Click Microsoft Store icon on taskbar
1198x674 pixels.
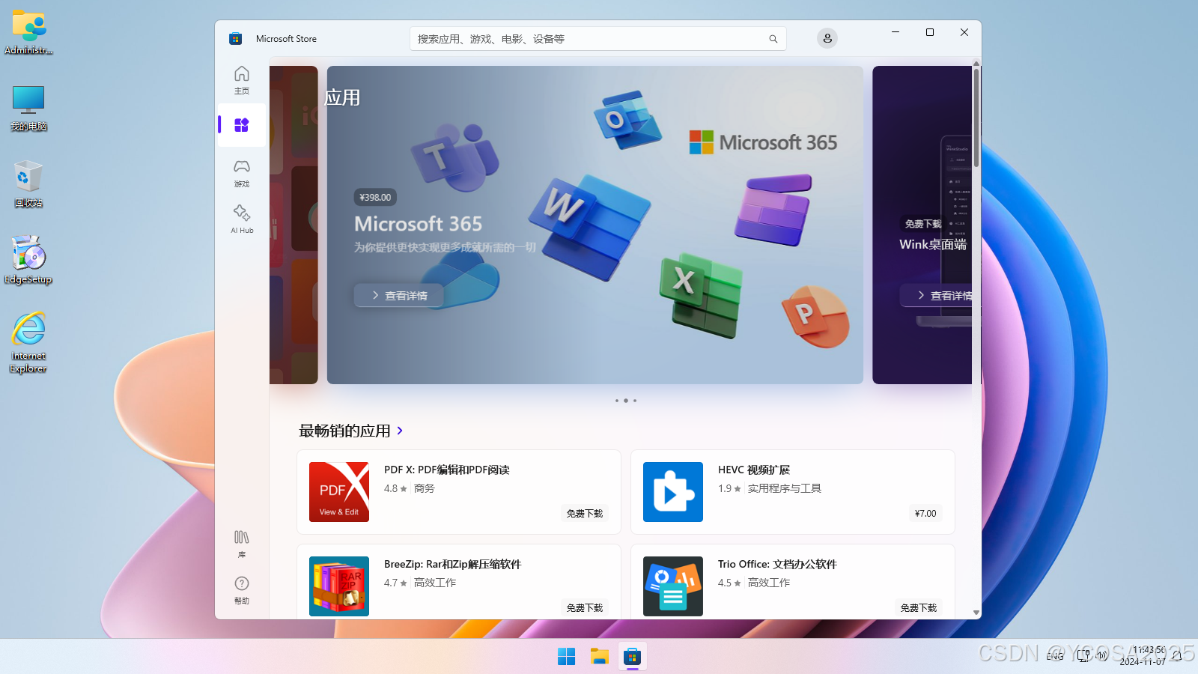tap(633, 657)
